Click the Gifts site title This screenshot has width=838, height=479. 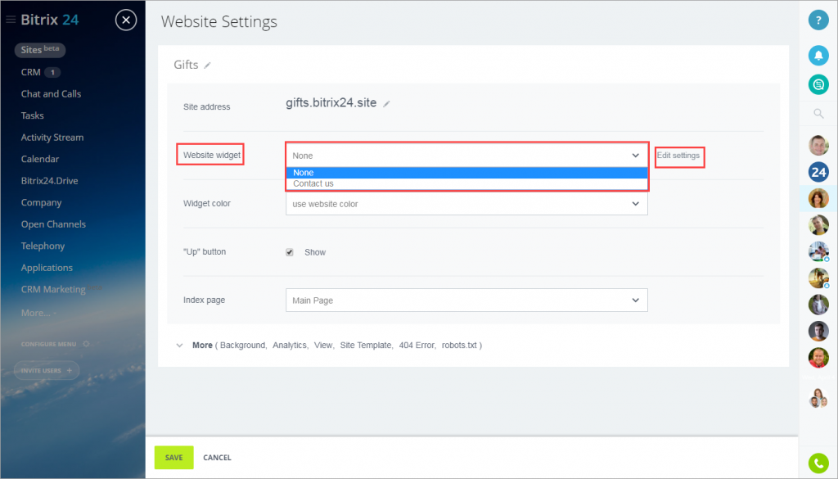(x=186, y=65)
